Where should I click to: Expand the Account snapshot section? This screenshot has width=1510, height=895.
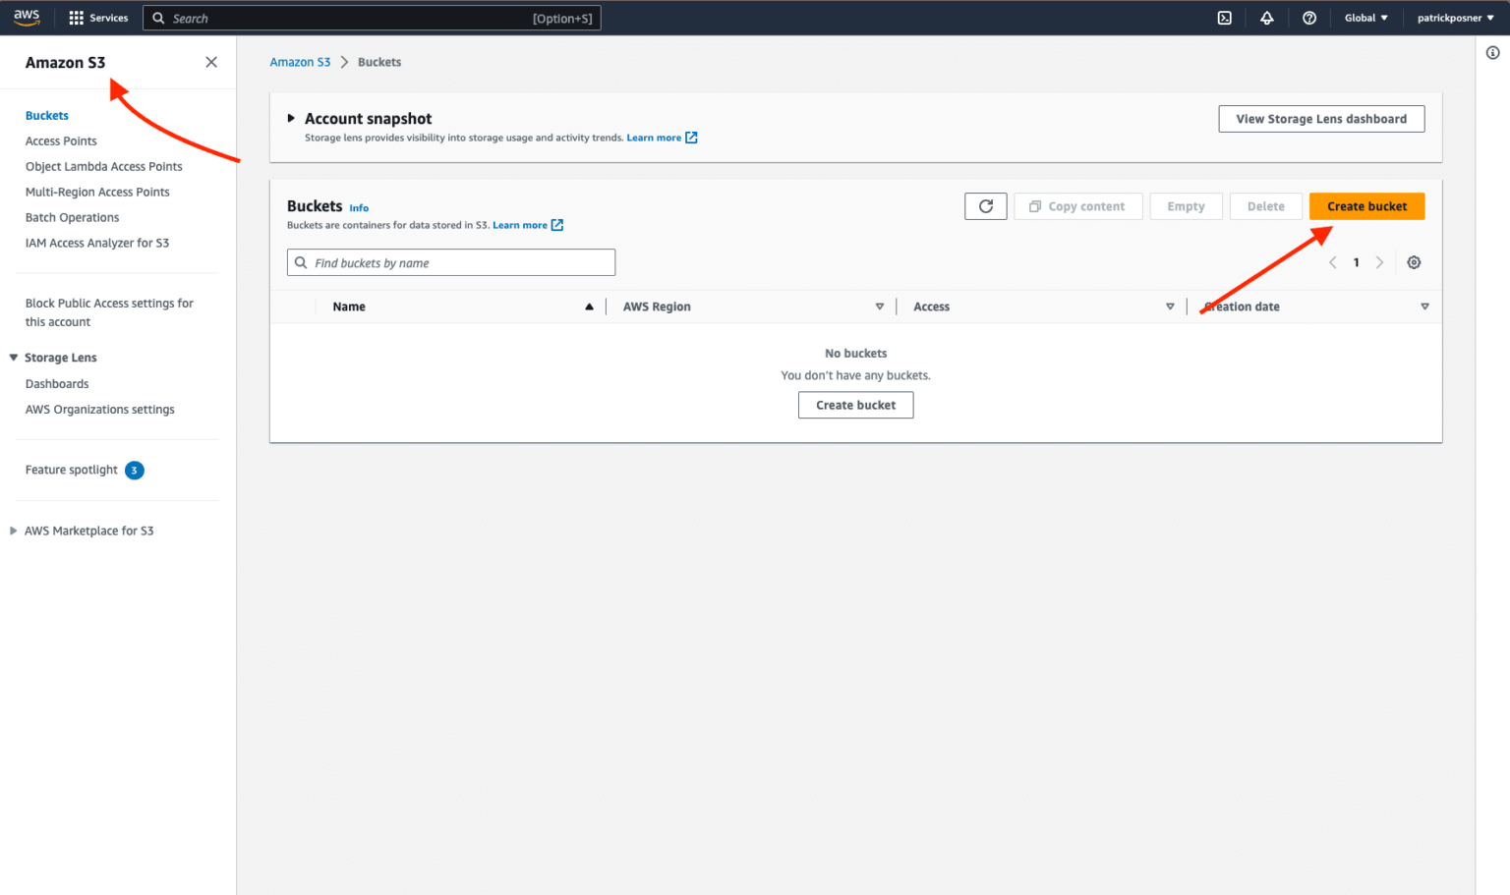click(290, 118)
